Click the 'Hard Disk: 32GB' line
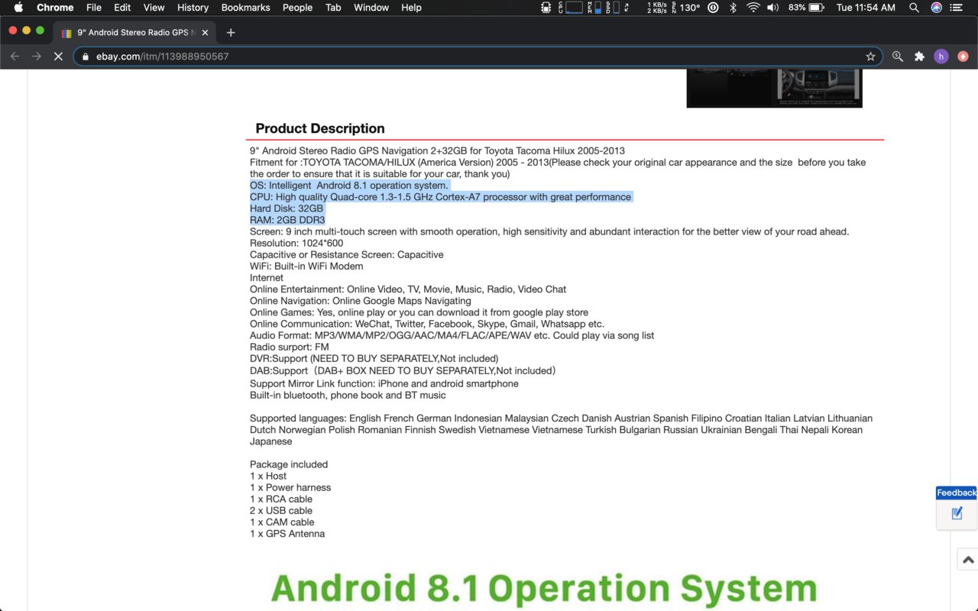 pyautogui.click(x=287, y=209)
